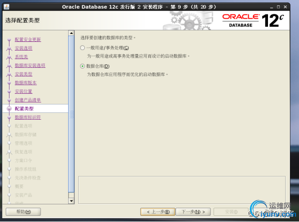Click the empty message area box
Viewport: 299px width, 222px height.
(182, 190)
